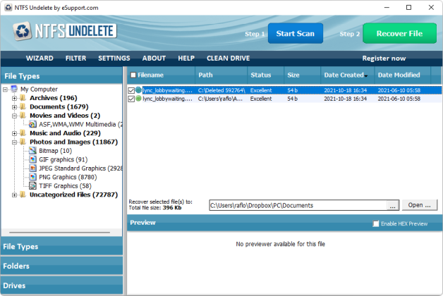
Task: Click the JPEG Standard Graphics icon
Action: tap(32, 168)
